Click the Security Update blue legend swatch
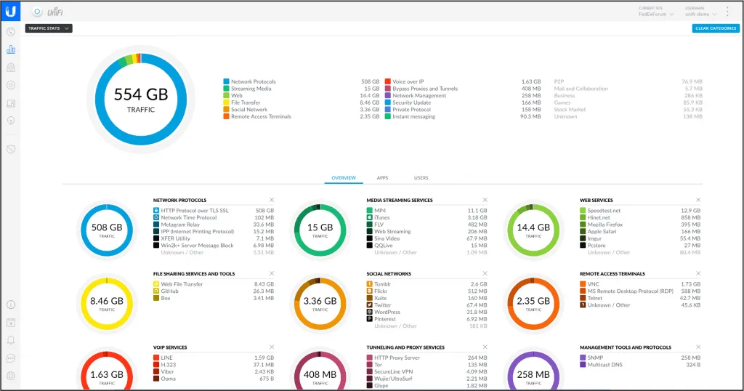Screen dimensions: 744x391 coord(388,102)
